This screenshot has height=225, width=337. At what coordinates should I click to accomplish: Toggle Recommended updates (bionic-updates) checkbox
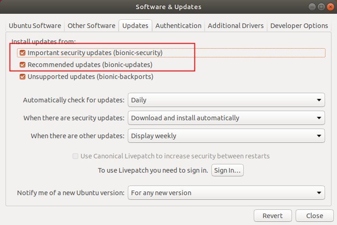23,65
